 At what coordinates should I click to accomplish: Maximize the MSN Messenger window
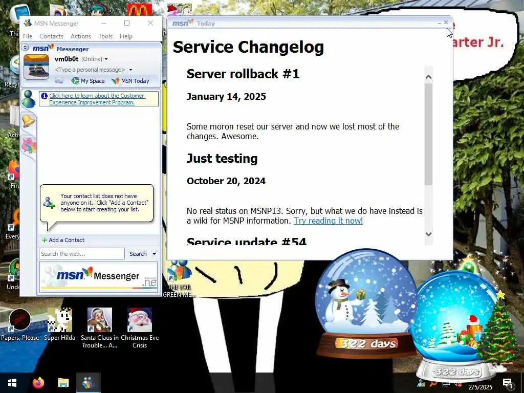pos(127,23)
